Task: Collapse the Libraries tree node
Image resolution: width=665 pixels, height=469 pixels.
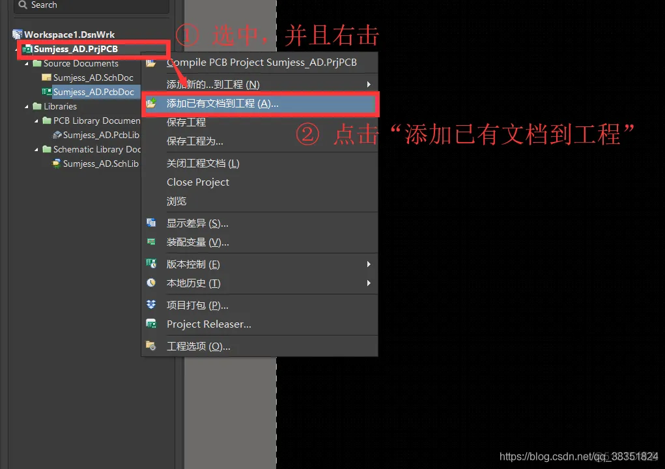Action: click(27, 106)
